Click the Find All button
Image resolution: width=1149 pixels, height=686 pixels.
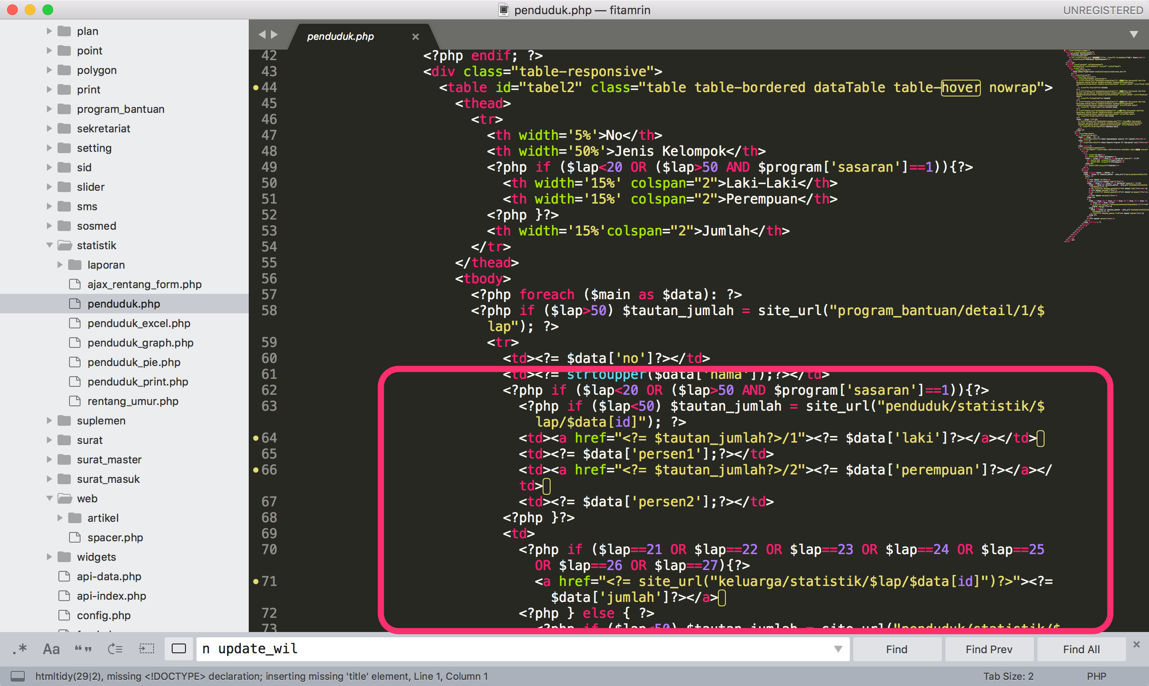(x=1082, y=648)
